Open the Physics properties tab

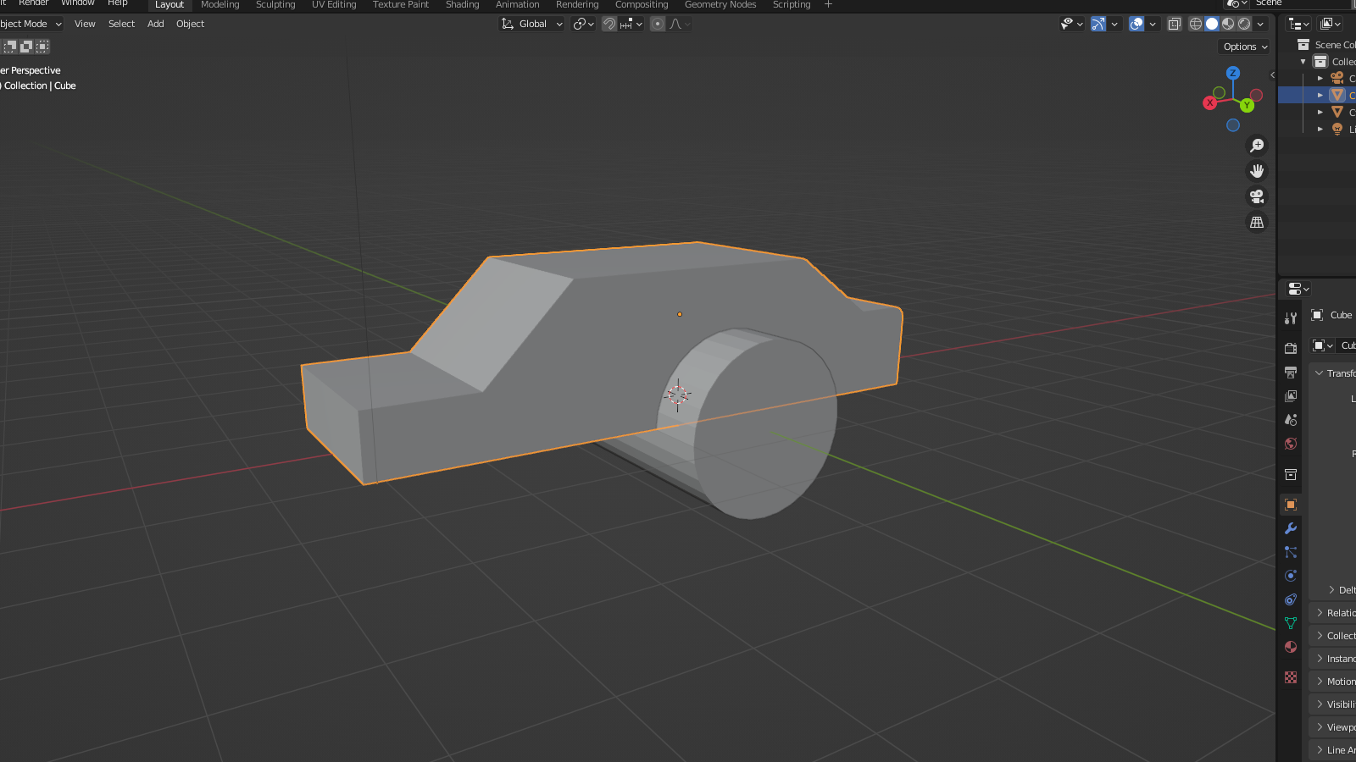pos(1291,576)
